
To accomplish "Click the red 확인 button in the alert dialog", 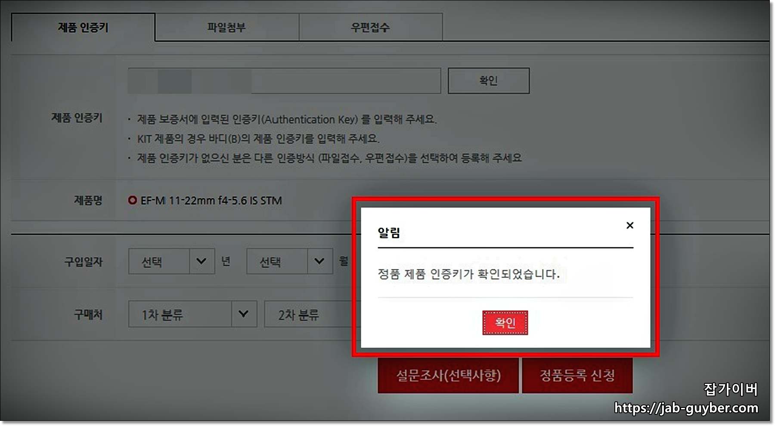I will [x=505, y=323].
